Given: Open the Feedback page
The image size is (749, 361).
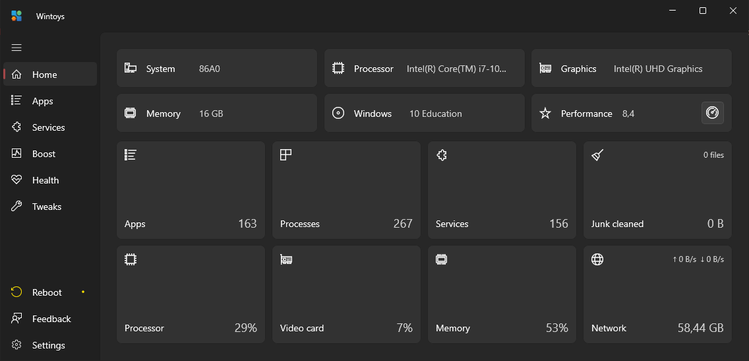Looking at the screenshot, I should 50,319.
